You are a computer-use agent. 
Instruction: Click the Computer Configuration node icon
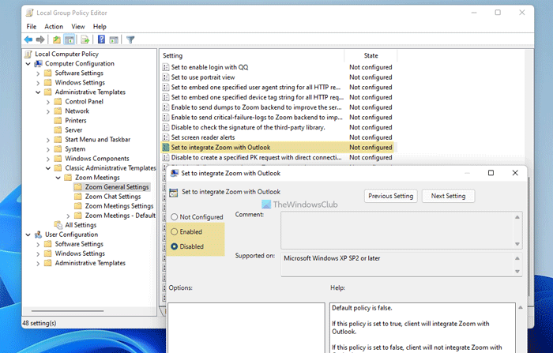(x=38, y=63)
